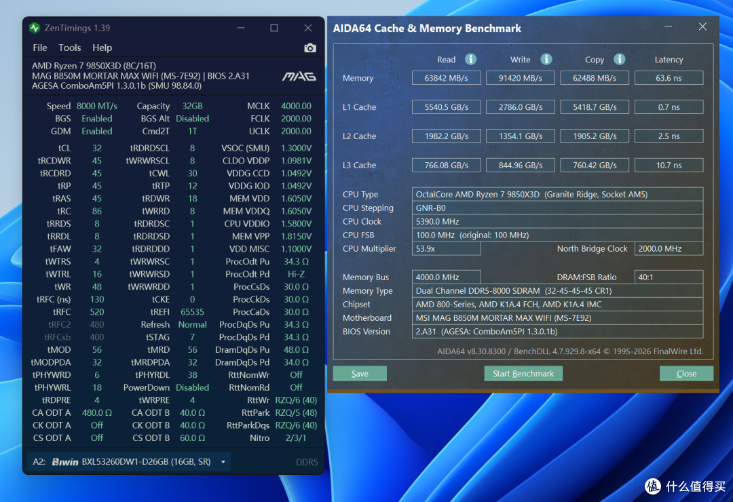Click the Nitro value 2/3/1
Viewport: 733px width, 502px height.
(x=296, y=438)
